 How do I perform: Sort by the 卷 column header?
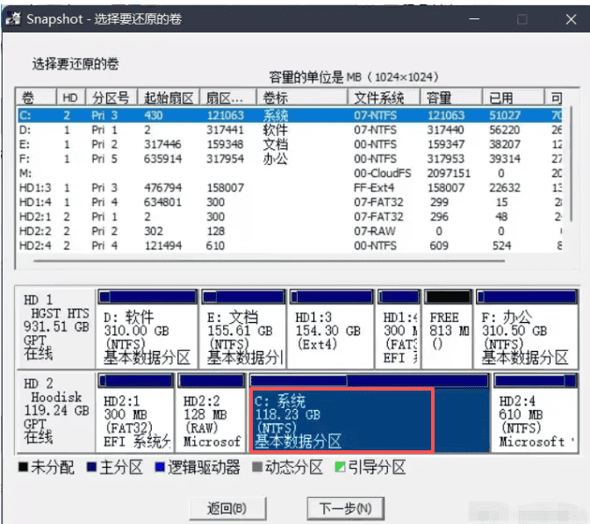[x=36, y=97]
